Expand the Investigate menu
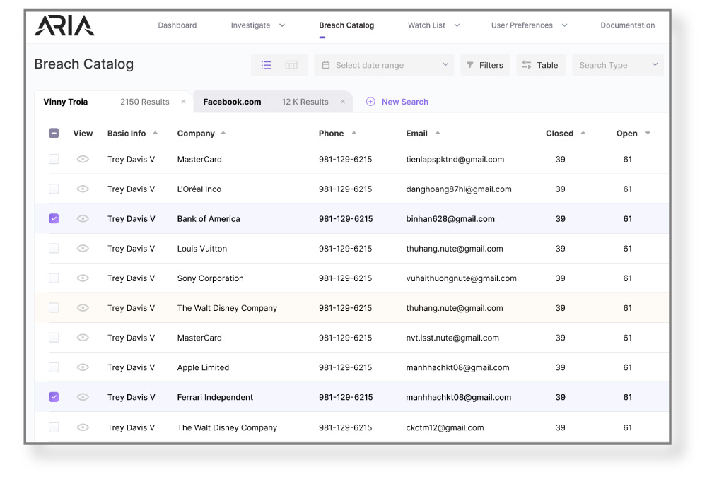Viewport: 707px width, 491px height. point(258,25)
